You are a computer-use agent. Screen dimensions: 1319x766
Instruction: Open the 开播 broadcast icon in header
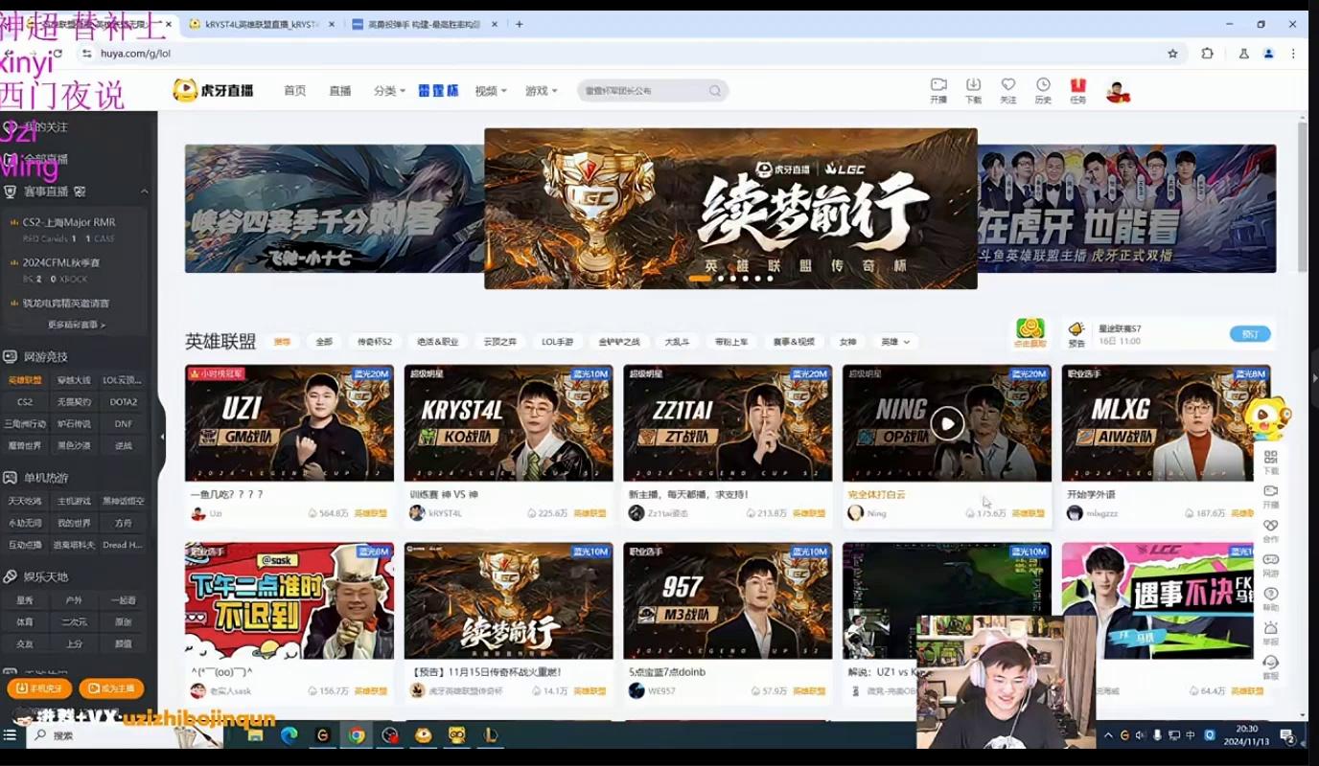click(938, 90)
